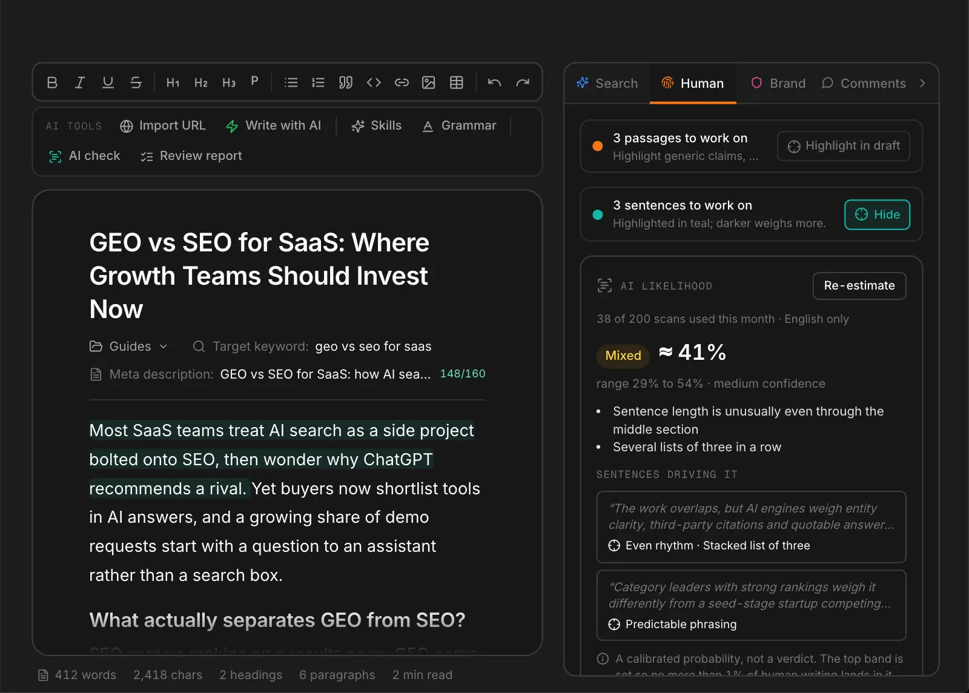The image size is (969, 693).
Task: Open Import URL tool
Action: coord(163,126)
